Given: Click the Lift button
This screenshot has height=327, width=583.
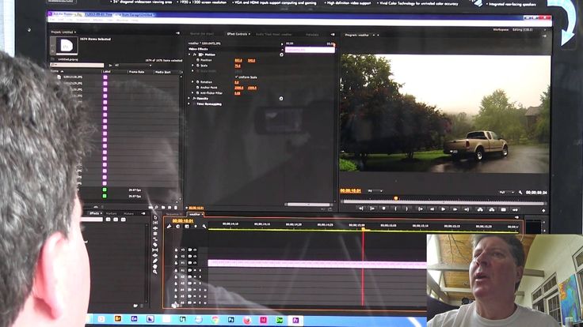Looking at the screenshot, I should click(480, 209).
